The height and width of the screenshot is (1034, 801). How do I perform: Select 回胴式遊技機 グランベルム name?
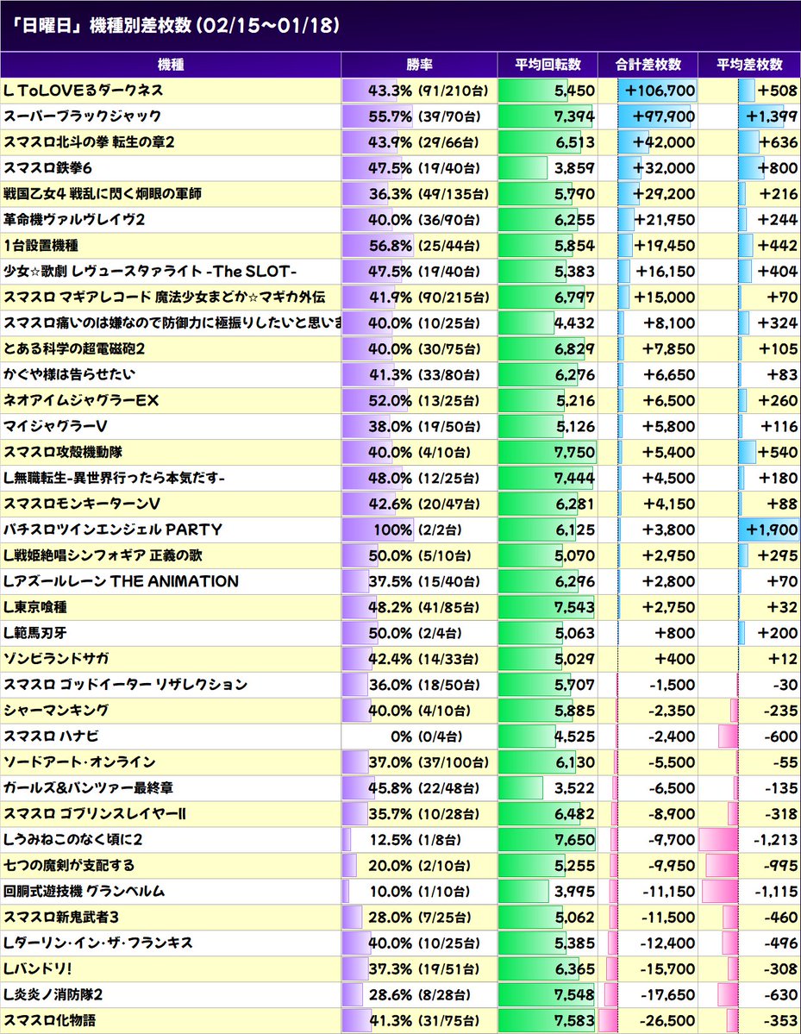pyautogui.click(x=84, y=891)
